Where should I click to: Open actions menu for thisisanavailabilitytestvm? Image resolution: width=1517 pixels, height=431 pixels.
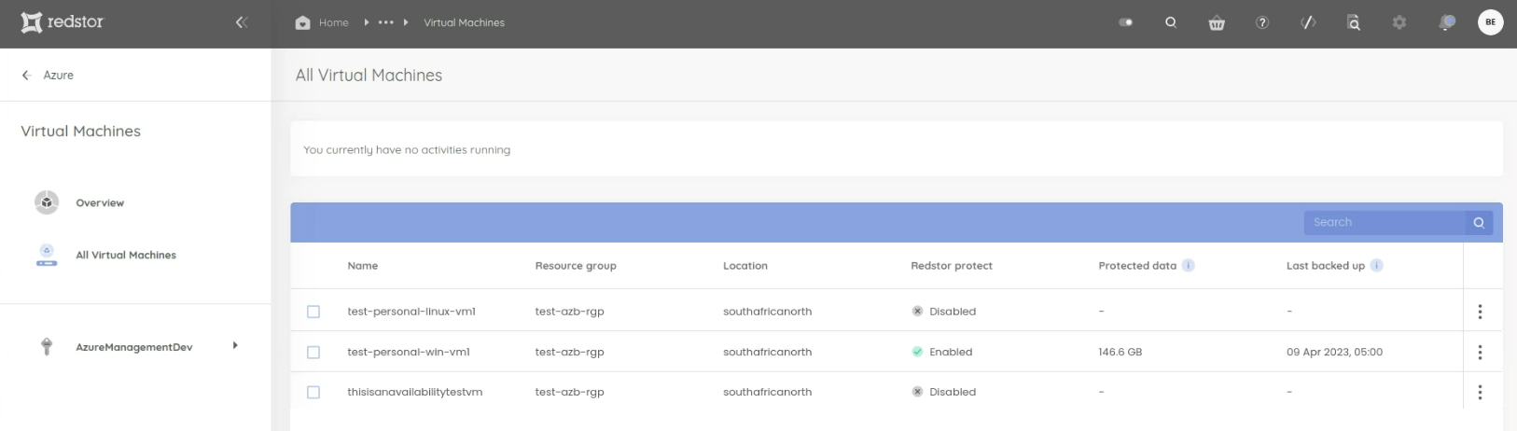[1480, 392]
